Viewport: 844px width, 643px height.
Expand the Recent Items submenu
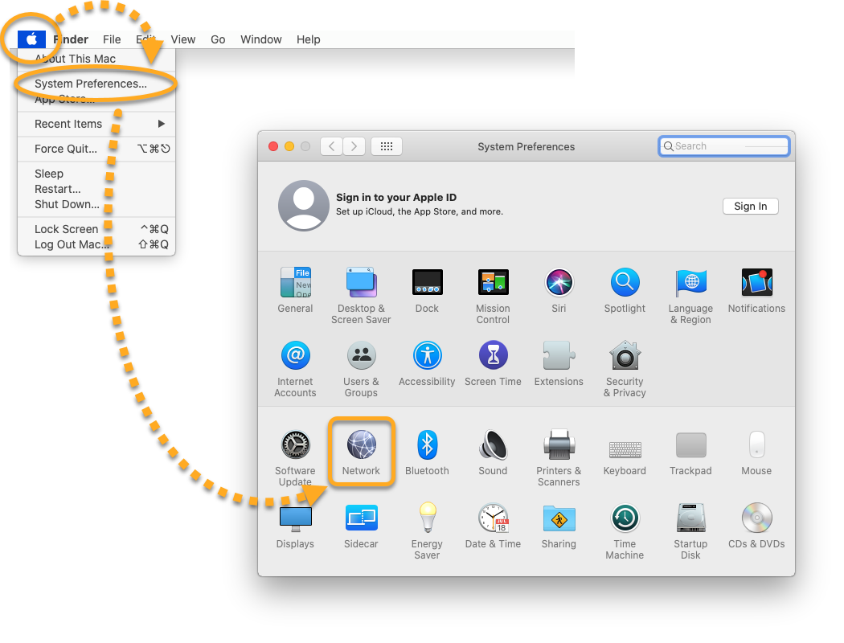(x=96, y=124)
